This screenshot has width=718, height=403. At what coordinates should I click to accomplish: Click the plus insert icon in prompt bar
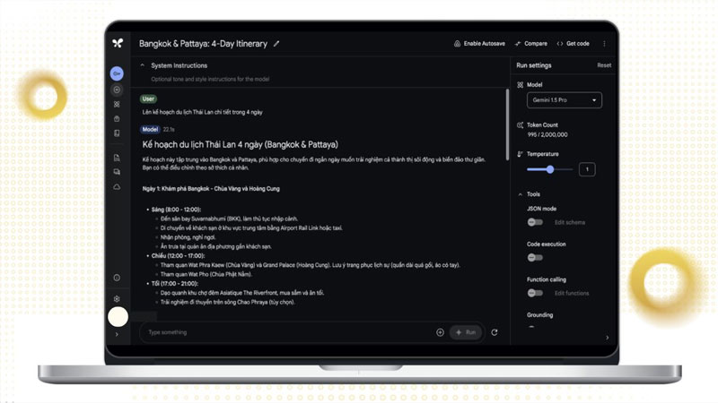(440, 332)
